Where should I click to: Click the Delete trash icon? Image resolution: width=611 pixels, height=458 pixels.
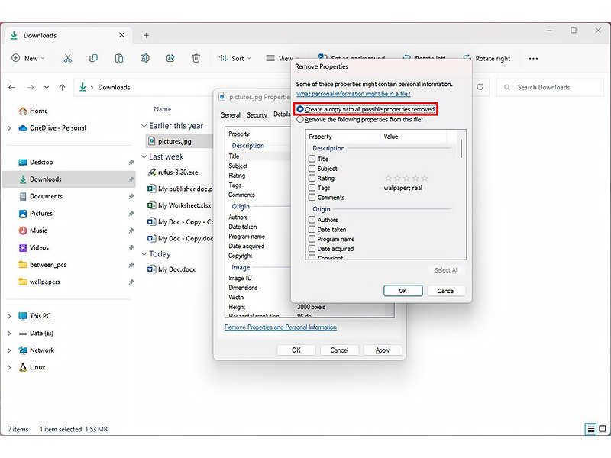196,59
